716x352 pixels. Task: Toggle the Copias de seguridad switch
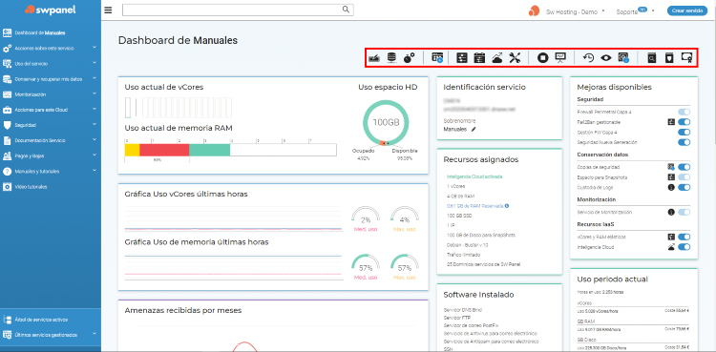pyautogui.click(x=684, y=167)
